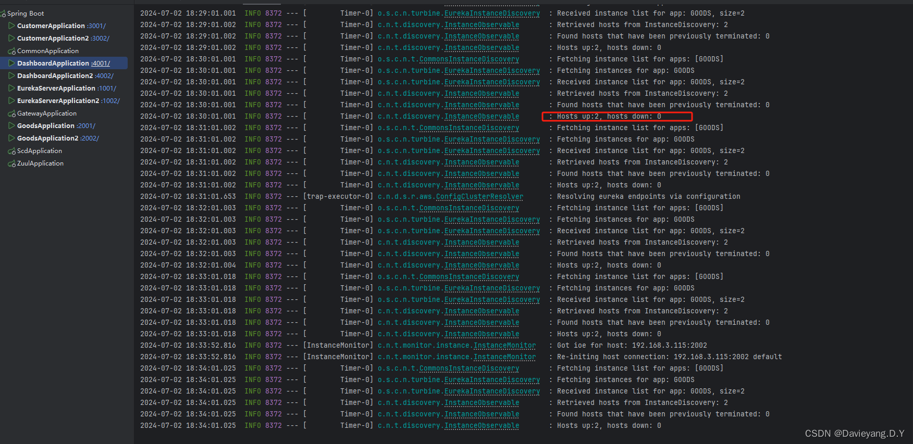The image size is (913, 444).
Task: Click 'Got ioe for host: 192.168.3.115:2002' message
Action: tap(632, 345)
